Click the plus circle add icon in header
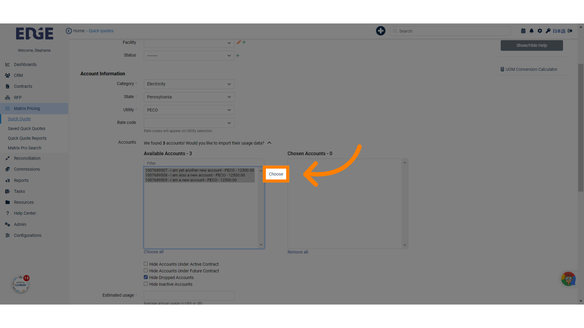The width and height of the screenshot is (584, 328). coord(381,31)
